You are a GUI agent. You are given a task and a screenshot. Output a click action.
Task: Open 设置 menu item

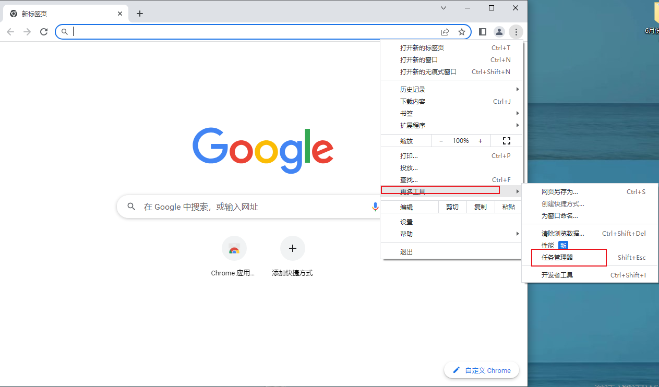(x=451, y=222)
